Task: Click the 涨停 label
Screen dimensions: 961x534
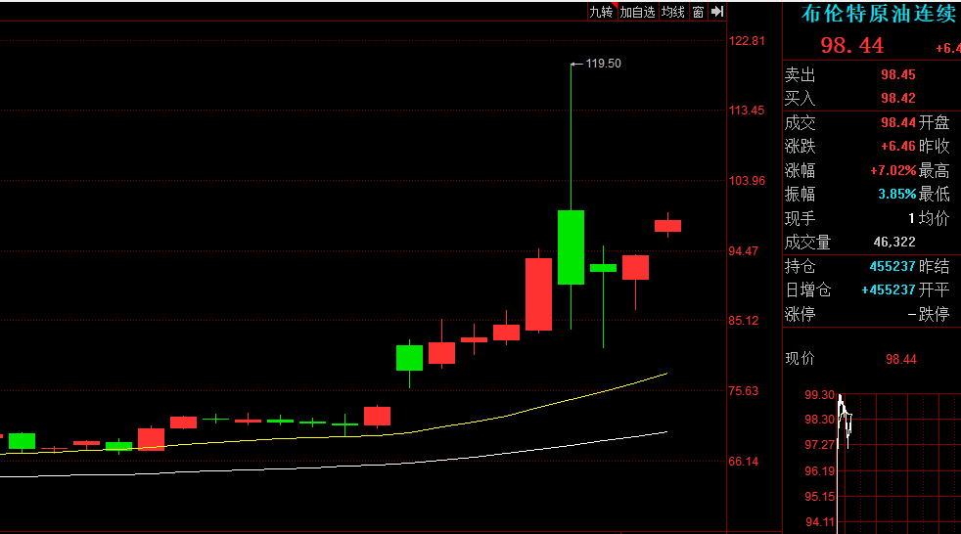Action: click(x=800, y=314)
